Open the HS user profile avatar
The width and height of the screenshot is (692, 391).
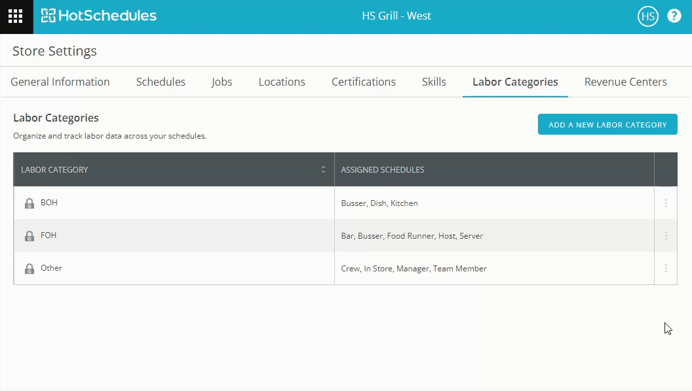(x=647, y=16)
